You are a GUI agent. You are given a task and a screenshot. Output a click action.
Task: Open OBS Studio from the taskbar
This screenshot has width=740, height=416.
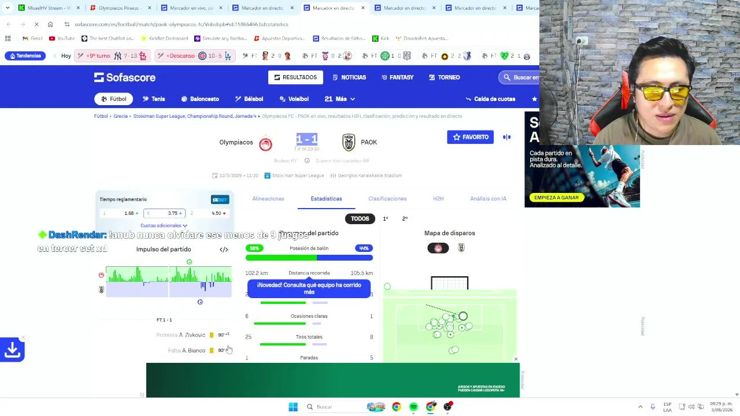pyautogui.click(x=447, y=407)
